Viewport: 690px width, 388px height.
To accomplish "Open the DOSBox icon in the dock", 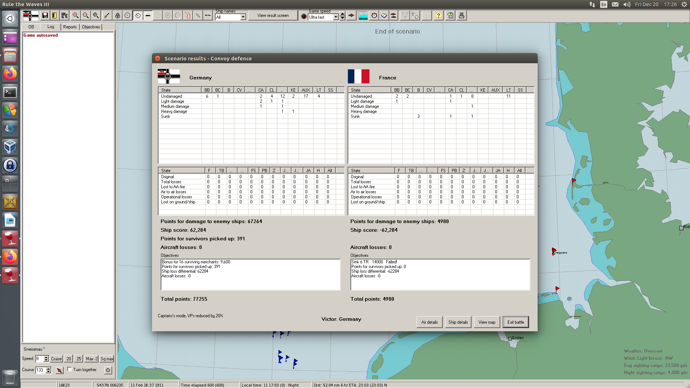I will coord(10,202).
